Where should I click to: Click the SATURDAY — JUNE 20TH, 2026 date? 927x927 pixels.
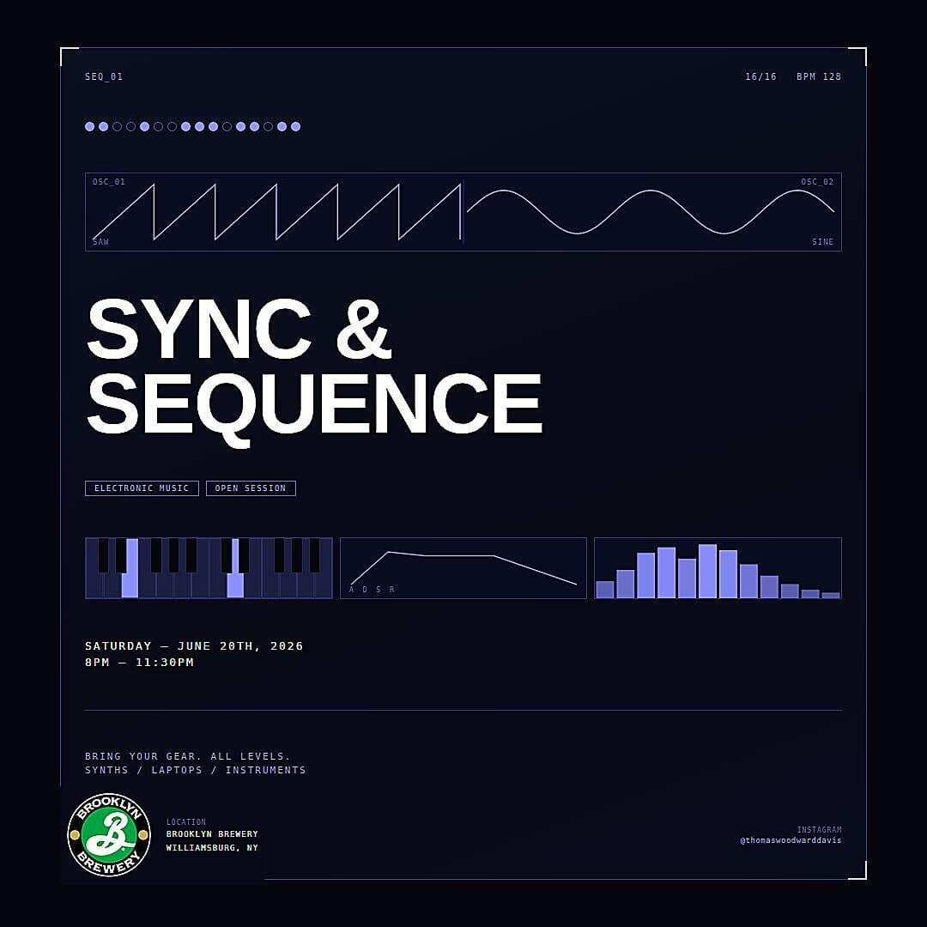click(x=194, y=645)
